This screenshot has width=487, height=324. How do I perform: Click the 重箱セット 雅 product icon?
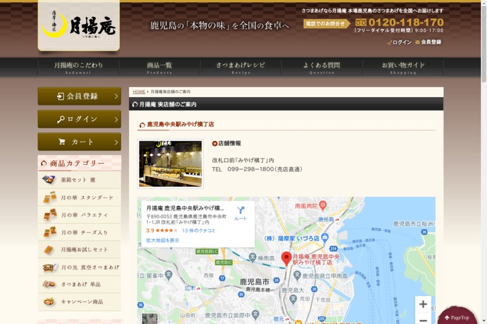coord(49,180)
